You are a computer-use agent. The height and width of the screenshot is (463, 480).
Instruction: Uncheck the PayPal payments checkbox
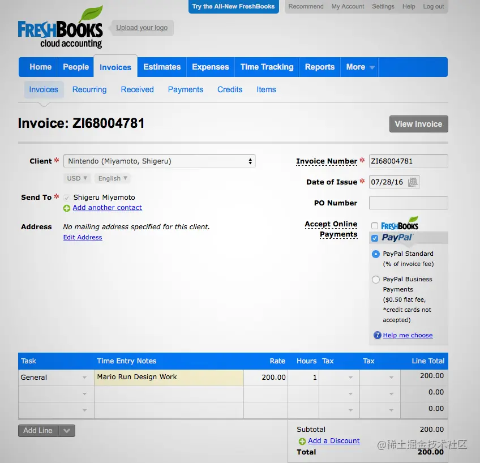[375, 238]
